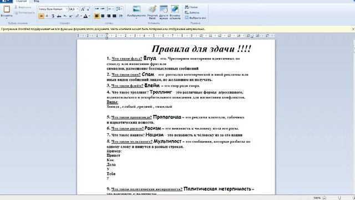Viewport: 355px width, 200px height.
Task: Click the zoom out minus button
Action: tap(324, 198)
